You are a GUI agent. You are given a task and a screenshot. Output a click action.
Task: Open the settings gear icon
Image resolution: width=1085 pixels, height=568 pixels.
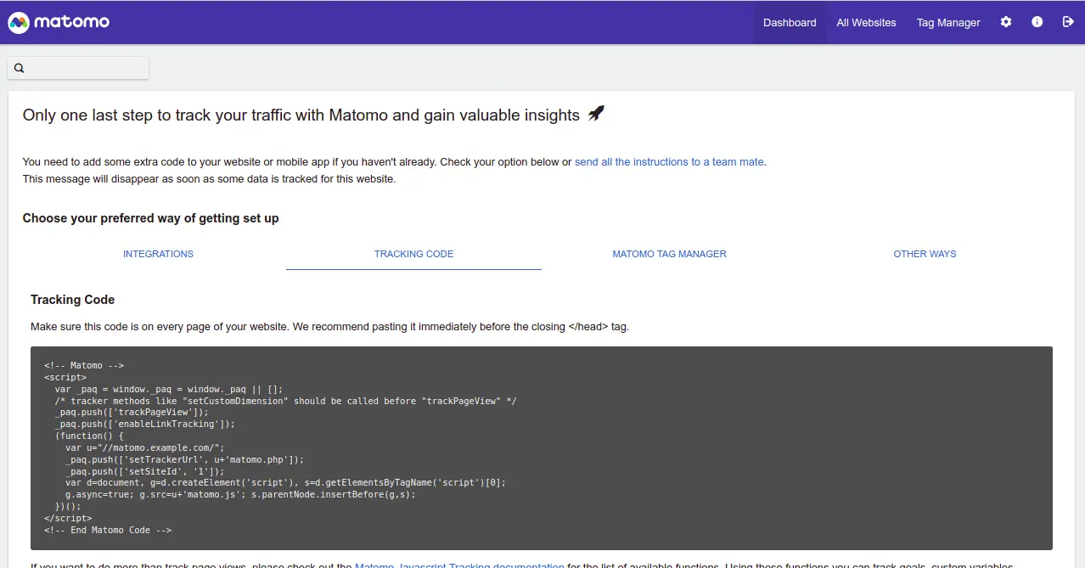(x=1006, y=22)
